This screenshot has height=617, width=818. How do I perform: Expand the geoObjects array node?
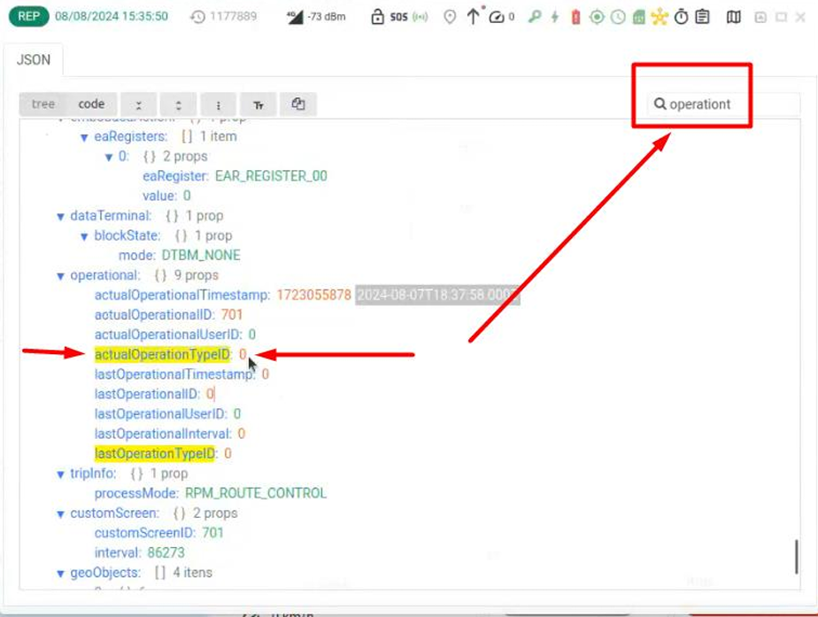point(61,573)
